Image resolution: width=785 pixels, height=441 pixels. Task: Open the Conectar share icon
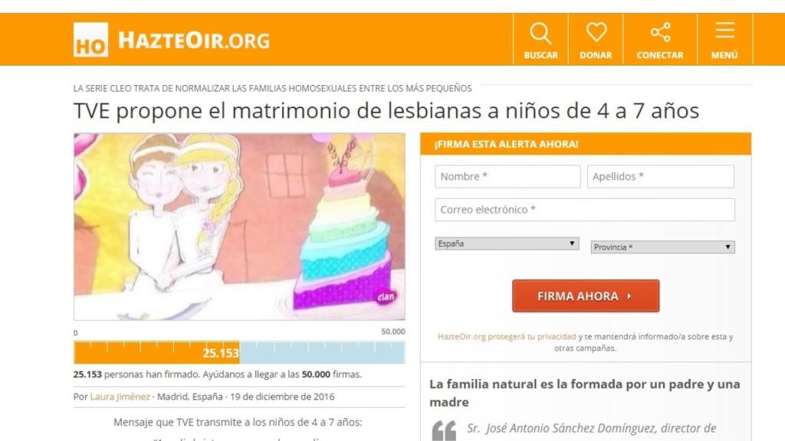point(660,32)
